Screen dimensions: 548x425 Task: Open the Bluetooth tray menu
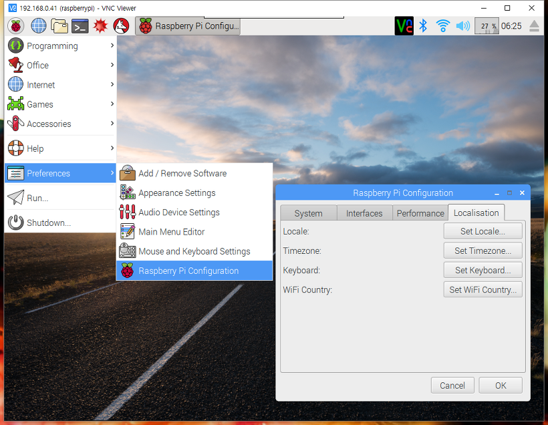423,26
